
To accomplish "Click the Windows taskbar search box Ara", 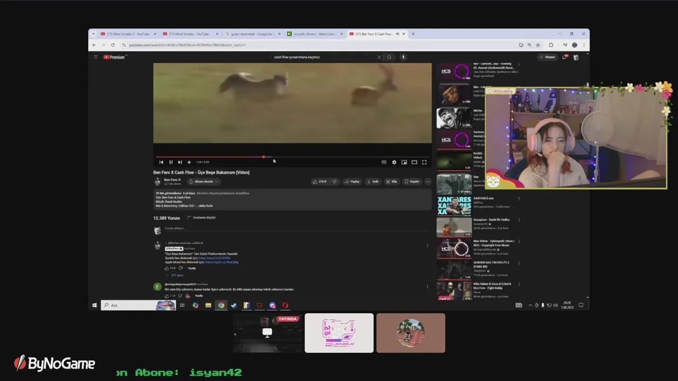I will point(138,305).
